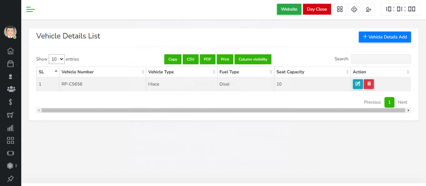
Task: Select pagination page 1
Action: pos(389,102)
